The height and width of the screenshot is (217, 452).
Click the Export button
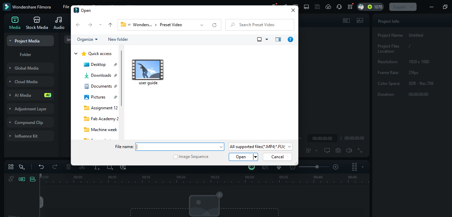pos(403,7)
